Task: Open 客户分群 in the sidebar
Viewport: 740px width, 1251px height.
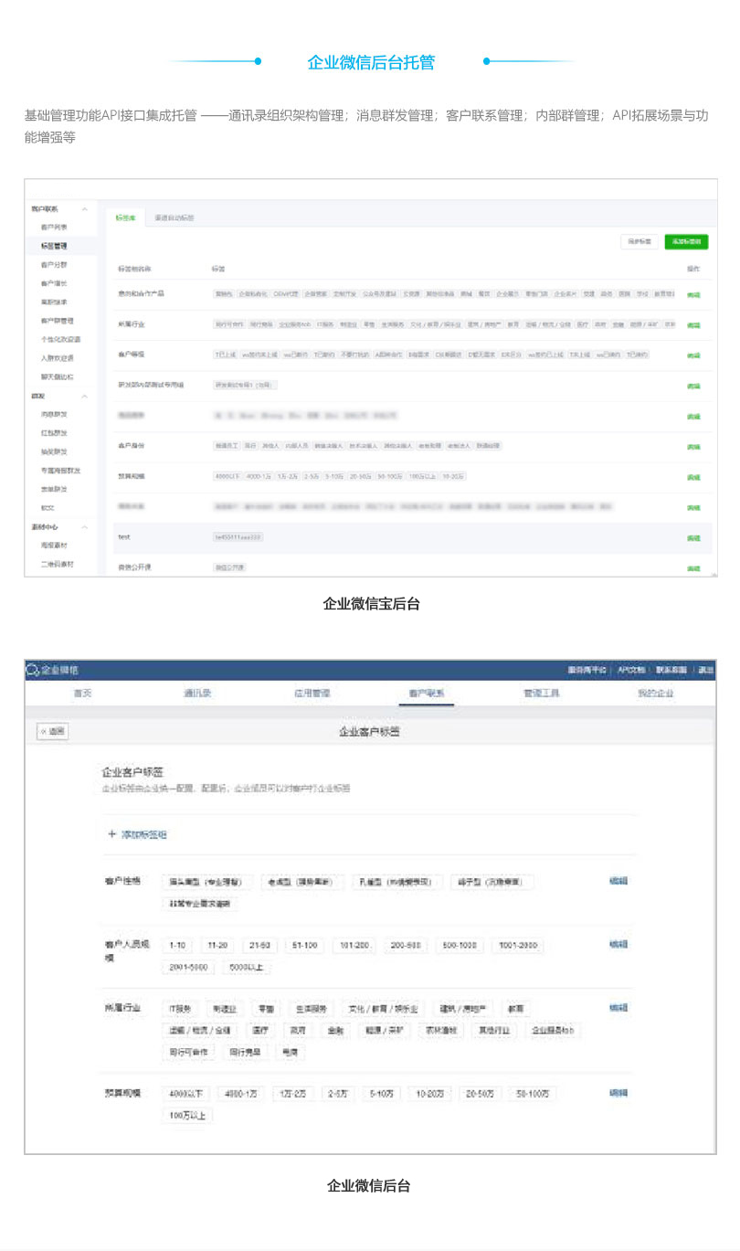Action: [54, 264]
